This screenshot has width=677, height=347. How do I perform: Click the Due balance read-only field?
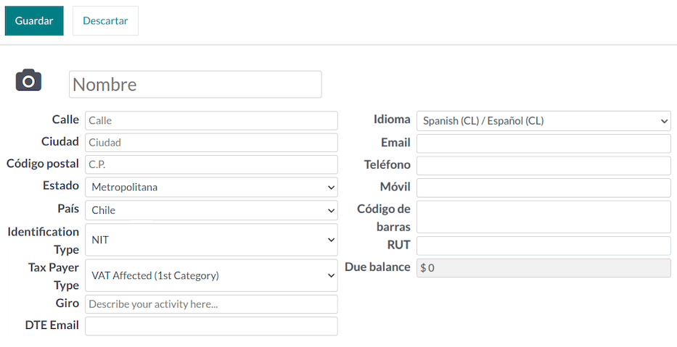point(543,268)
